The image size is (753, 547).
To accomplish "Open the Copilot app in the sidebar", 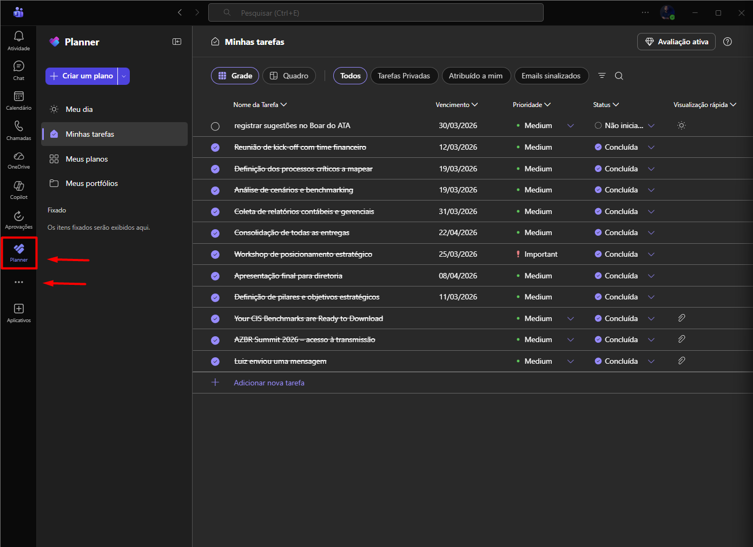I will click(18, 186).
